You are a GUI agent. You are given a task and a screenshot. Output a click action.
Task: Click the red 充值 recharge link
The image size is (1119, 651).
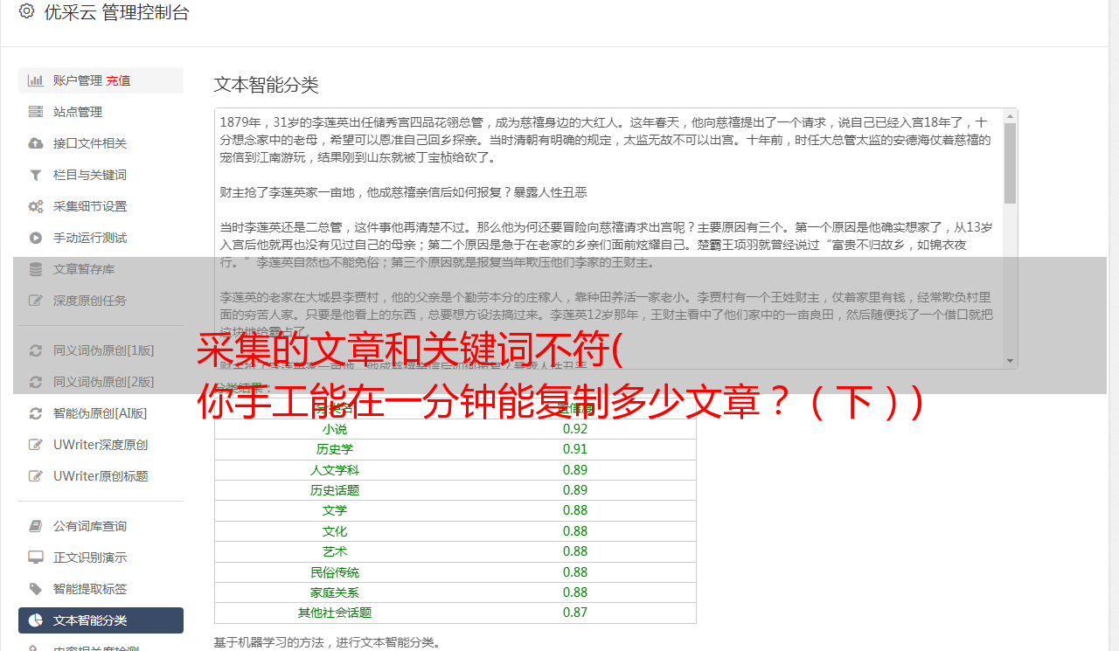(119, 80)
